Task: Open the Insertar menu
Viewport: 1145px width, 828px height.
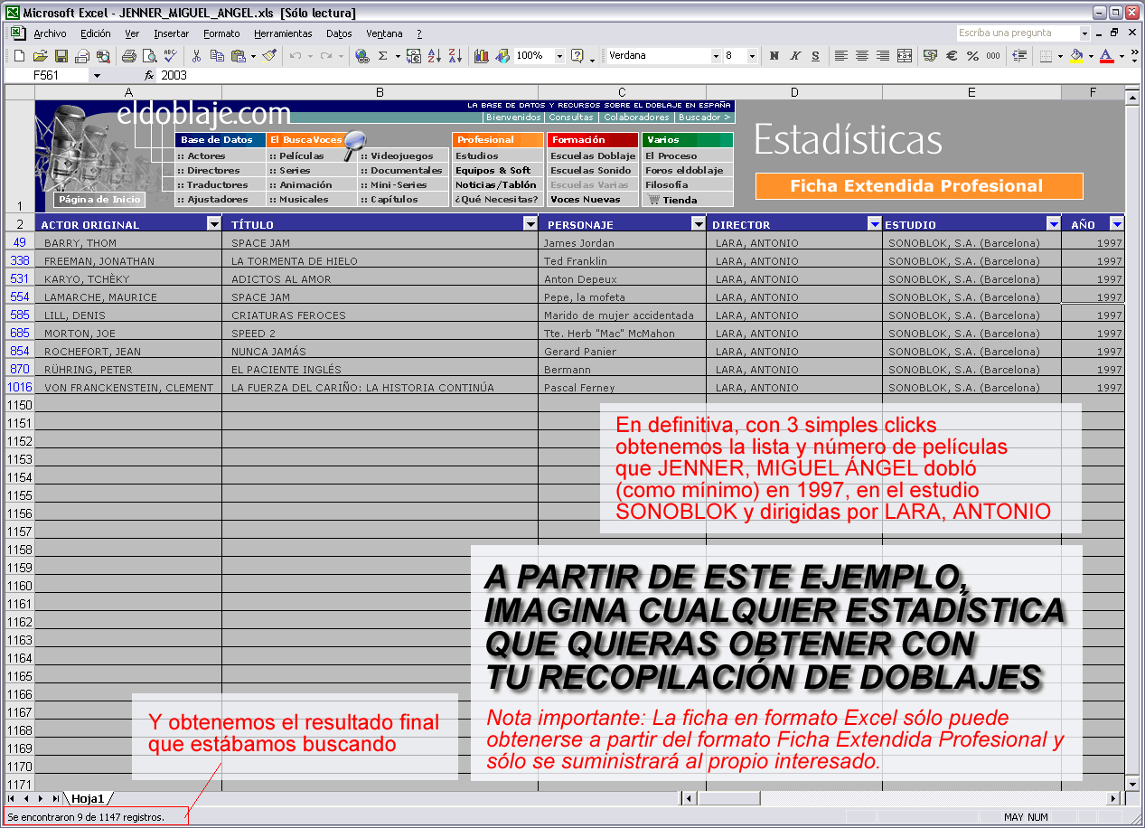Action: click(172, 33)
